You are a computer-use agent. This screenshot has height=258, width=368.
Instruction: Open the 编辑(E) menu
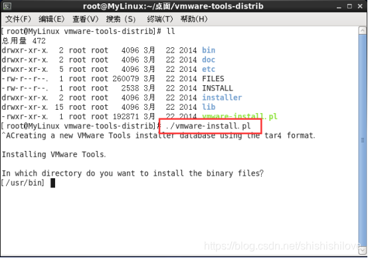coord(51,19)
